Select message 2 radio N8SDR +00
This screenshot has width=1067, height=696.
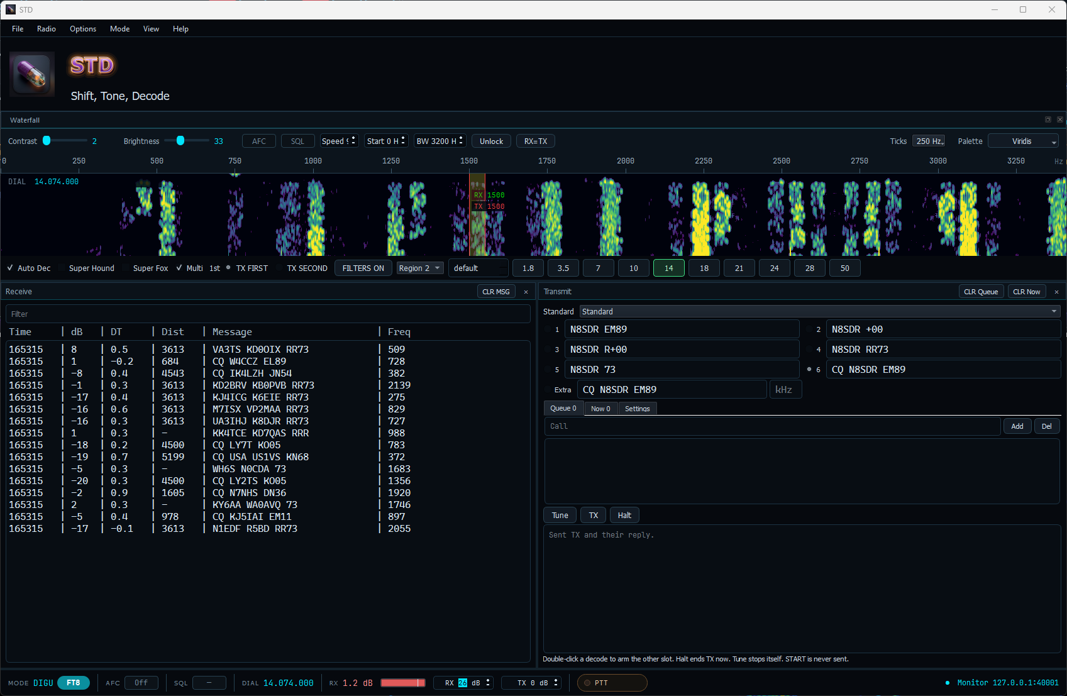(809, 329)
